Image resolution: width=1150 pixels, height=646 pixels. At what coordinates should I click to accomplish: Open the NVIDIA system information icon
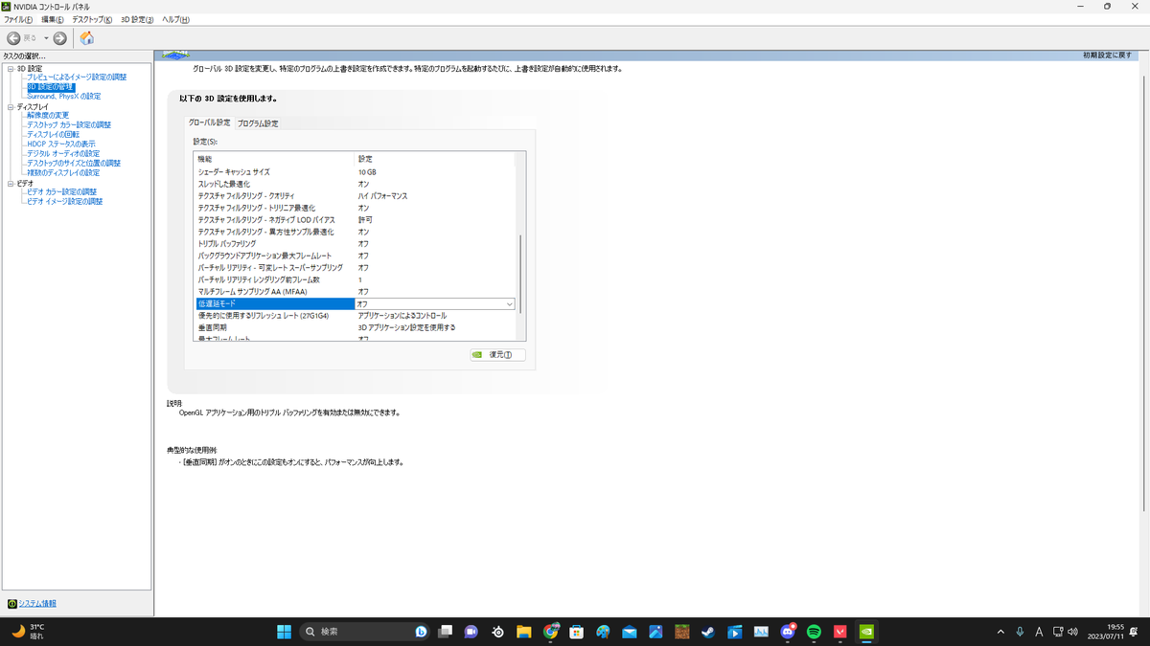pyautogui.click(x=11, y=604)
